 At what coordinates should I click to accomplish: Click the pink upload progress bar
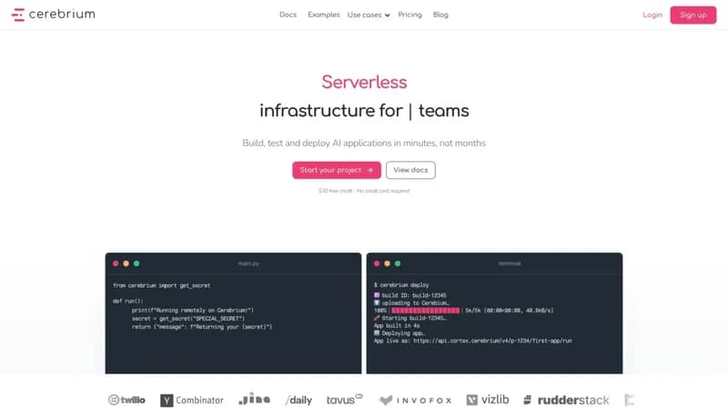pyautogui.click(x=426, y=311)
